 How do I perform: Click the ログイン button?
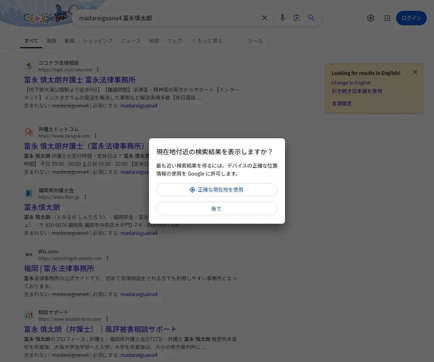point(411,18)
